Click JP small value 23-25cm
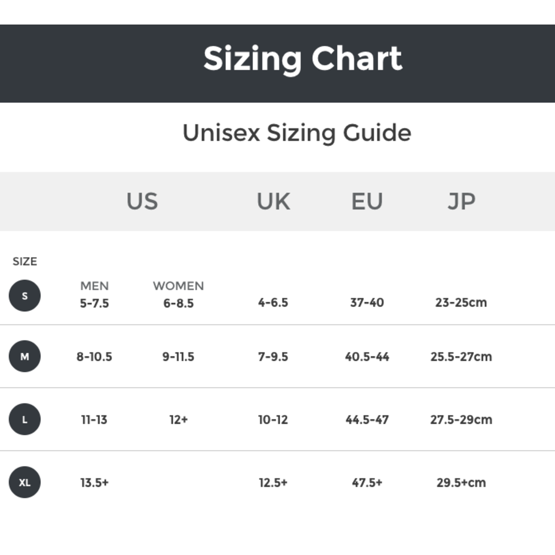This screenshot has height=555, width=555. (x=461, y=303)
